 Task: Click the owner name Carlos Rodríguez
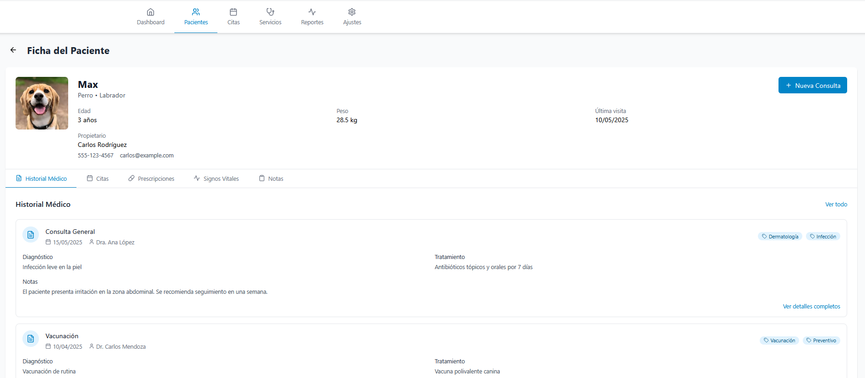pyautogui.click(x=102, y=145)
